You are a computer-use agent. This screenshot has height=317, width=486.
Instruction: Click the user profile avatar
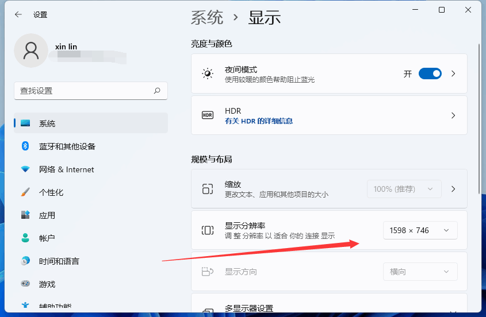pos(31,51)
